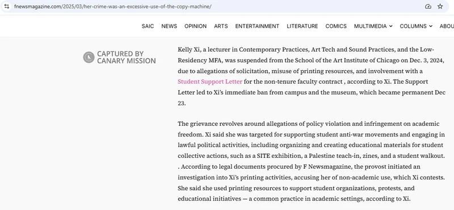Navigate to the ARTS section
Screen dimensions: 454x210
(221, 26)
